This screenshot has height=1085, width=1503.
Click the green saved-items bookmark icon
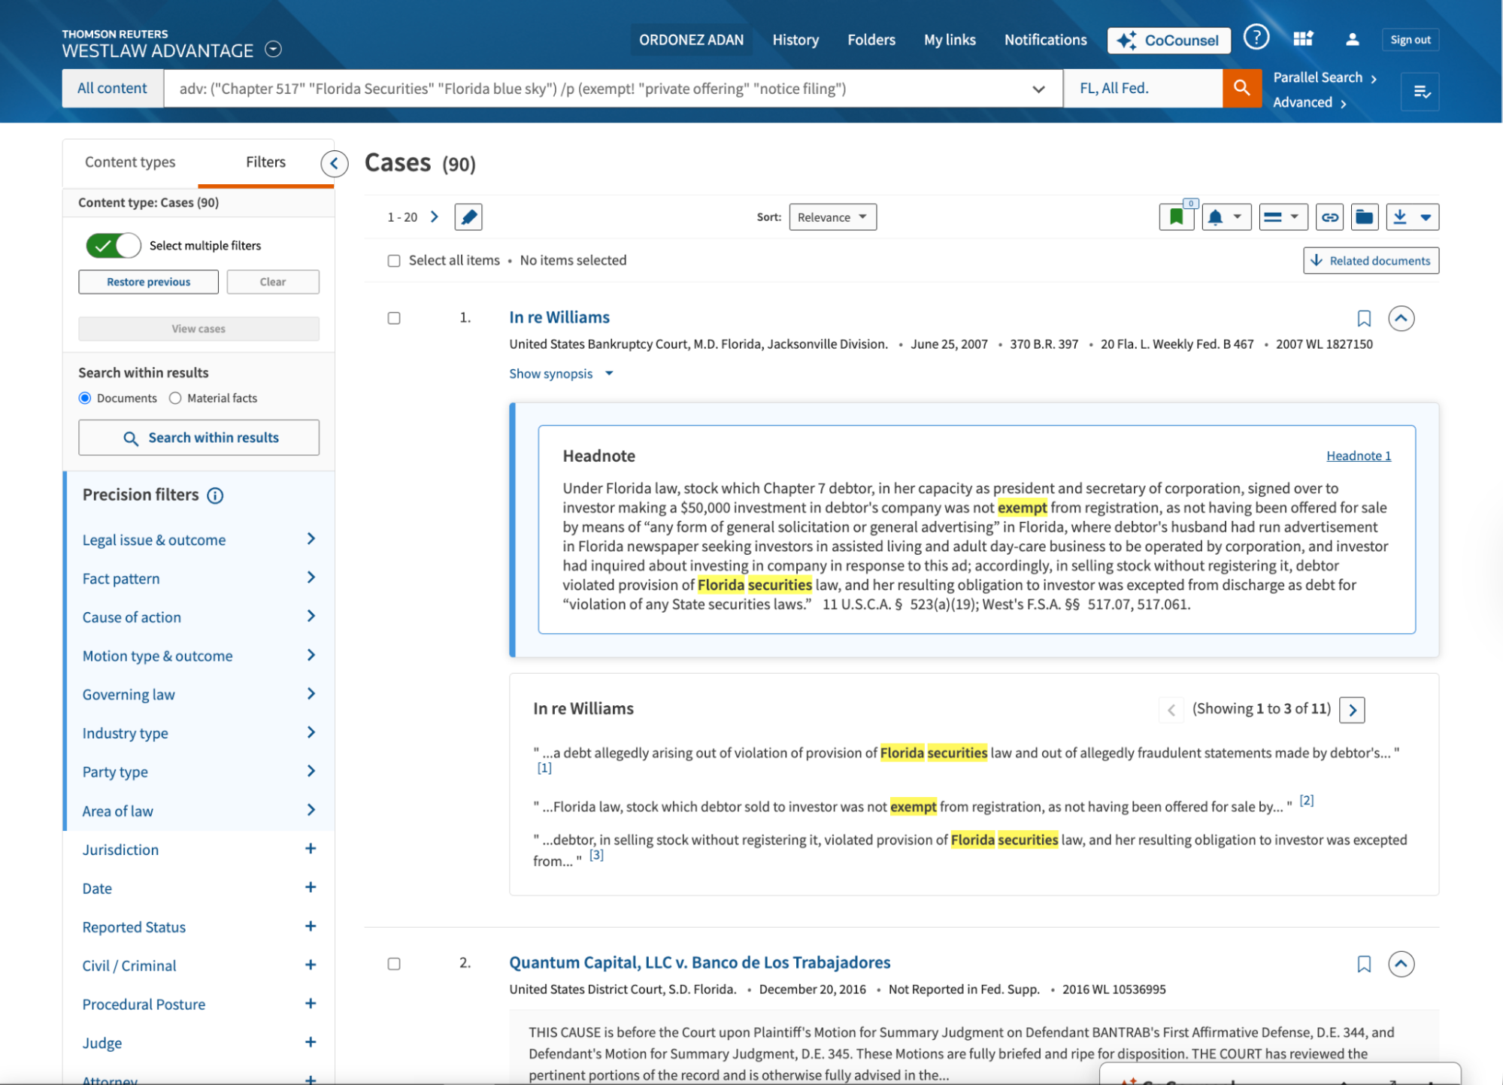click(x=1177, y=217)
